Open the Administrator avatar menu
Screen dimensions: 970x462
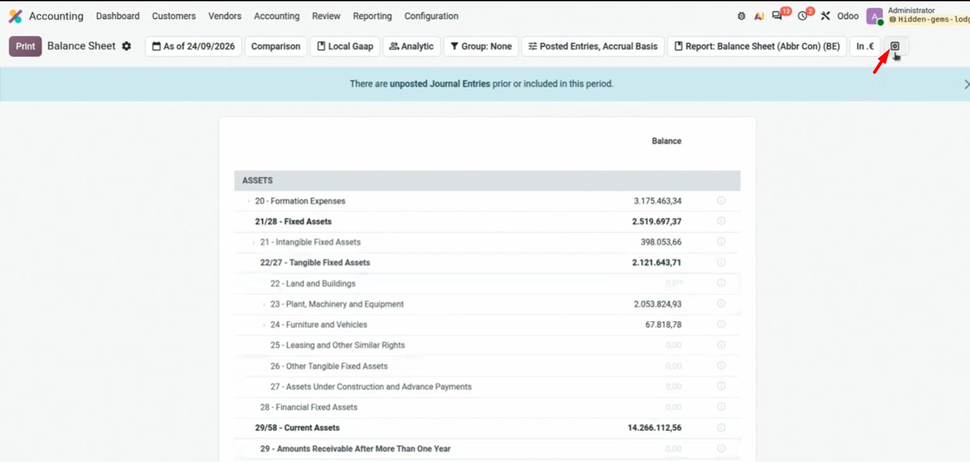coord(874,16)
